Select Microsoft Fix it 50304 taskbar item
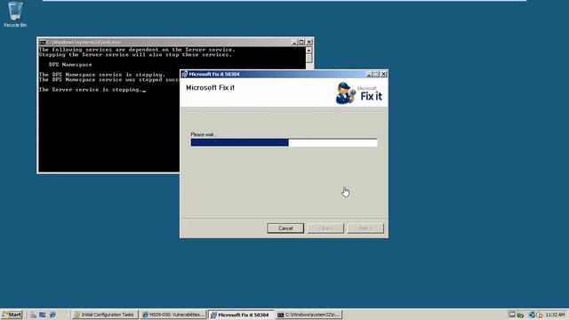Image resolution: width=569 pixels, height=320 pixels. 241,315
